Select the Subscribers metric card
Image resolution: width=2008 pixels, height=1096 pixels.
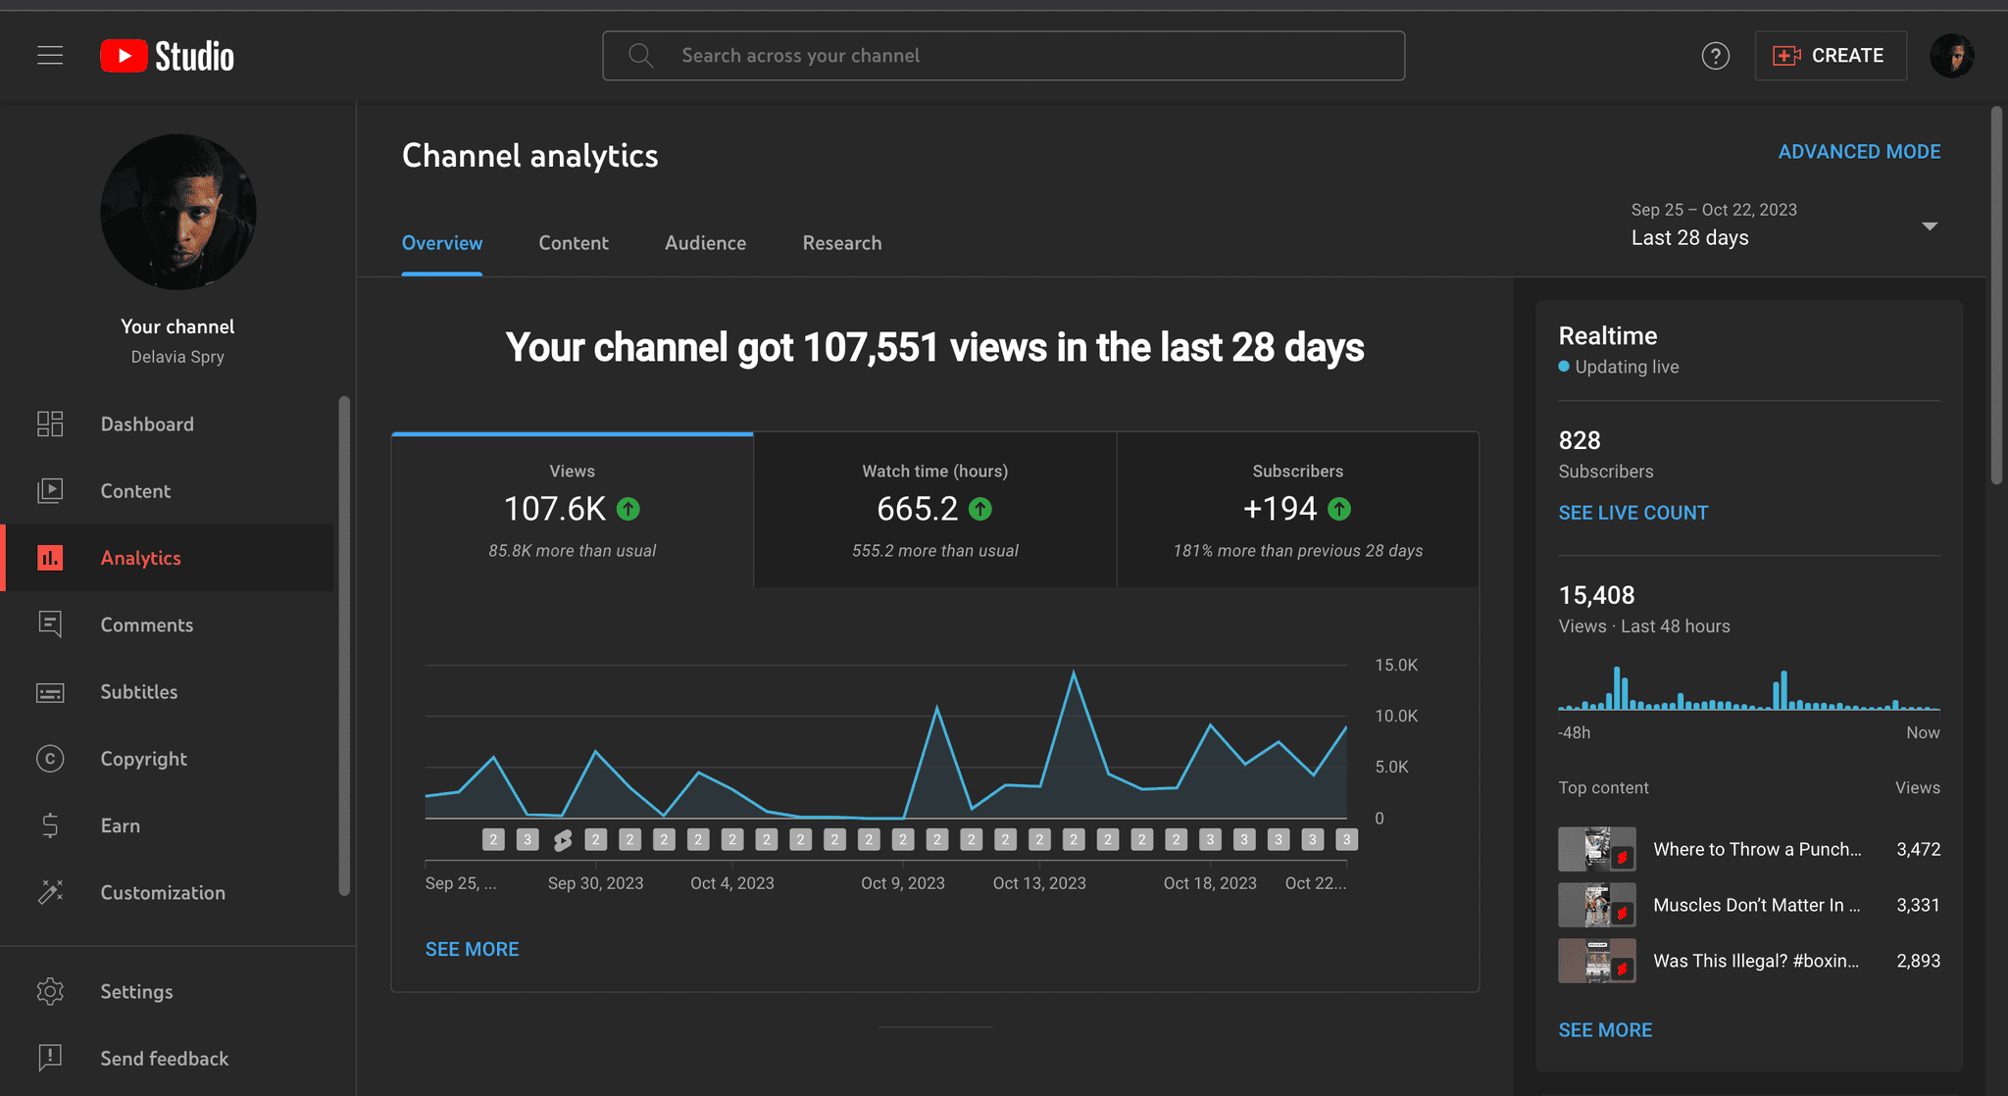(x=1297, y=510)
